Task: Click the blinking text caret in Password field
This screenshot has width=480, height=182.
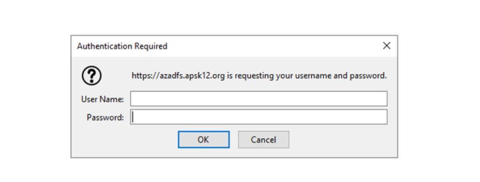Action: tap(133, 117)
